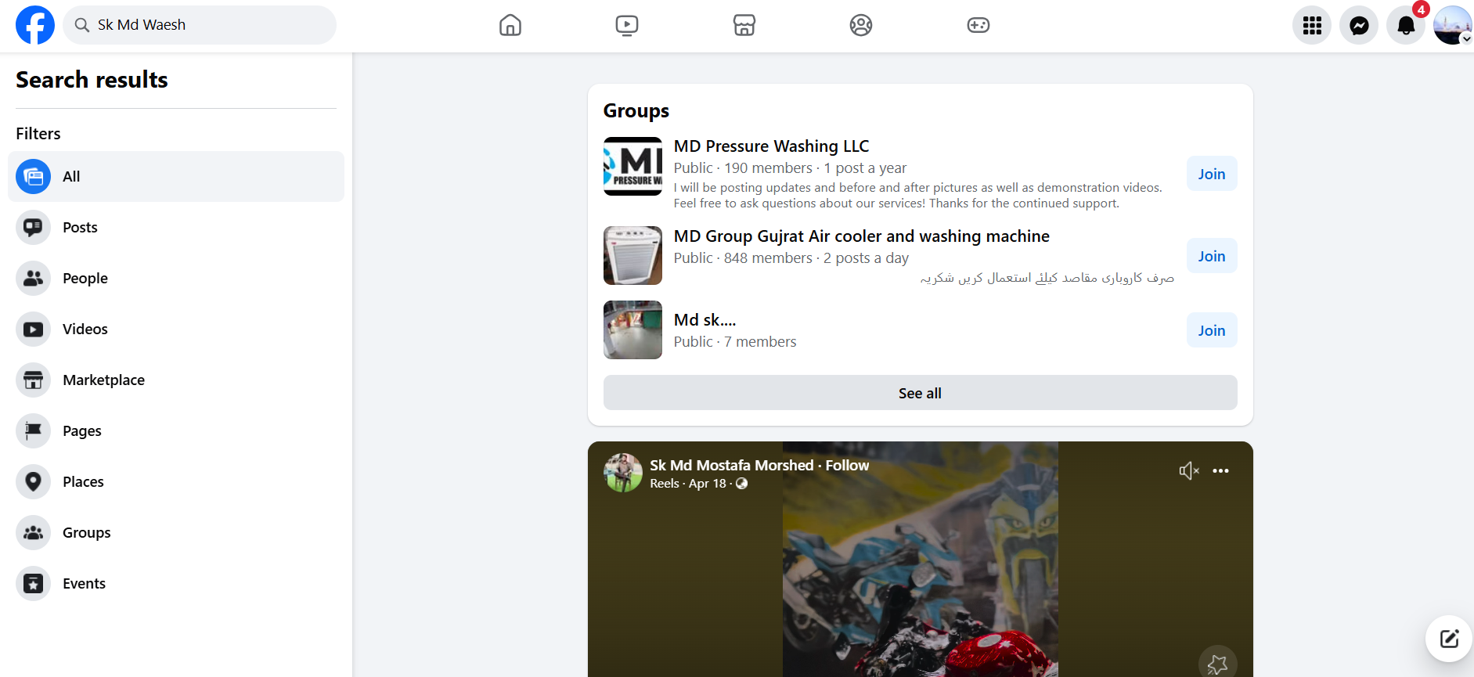Follow Sk Md Mostafa Morshed
This screenshot has width=1474, height=677.
tap(847, 465)
